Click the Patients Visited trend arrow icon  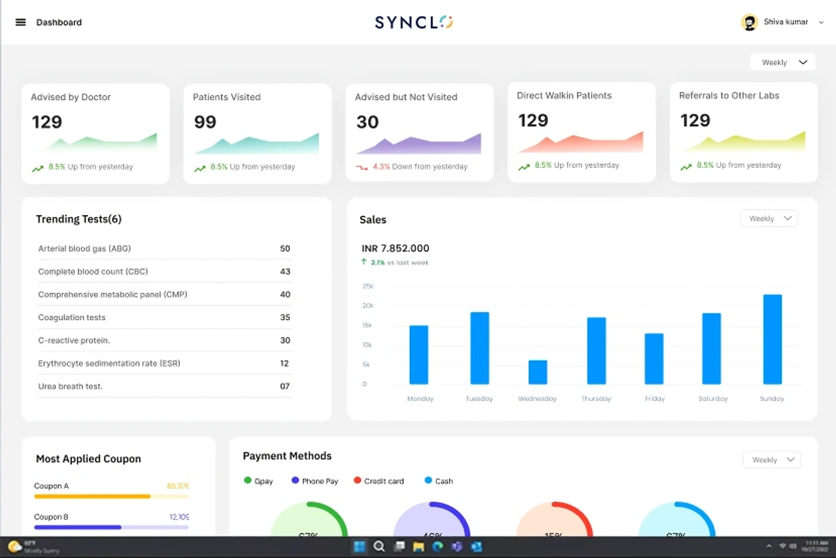[200, 169]
